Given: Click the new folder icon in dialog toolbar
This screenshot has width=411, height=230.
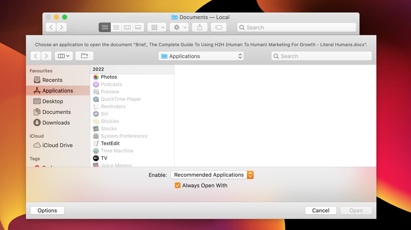Looking at the screenshot, I should (x=84, y=56).
